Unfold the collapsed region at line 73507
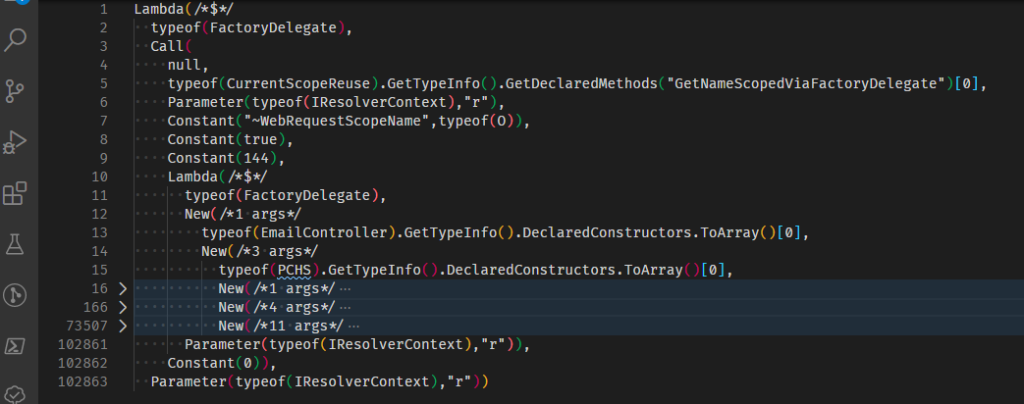The width and height of the screenshot is (1024, 404). tap(123, 325)
